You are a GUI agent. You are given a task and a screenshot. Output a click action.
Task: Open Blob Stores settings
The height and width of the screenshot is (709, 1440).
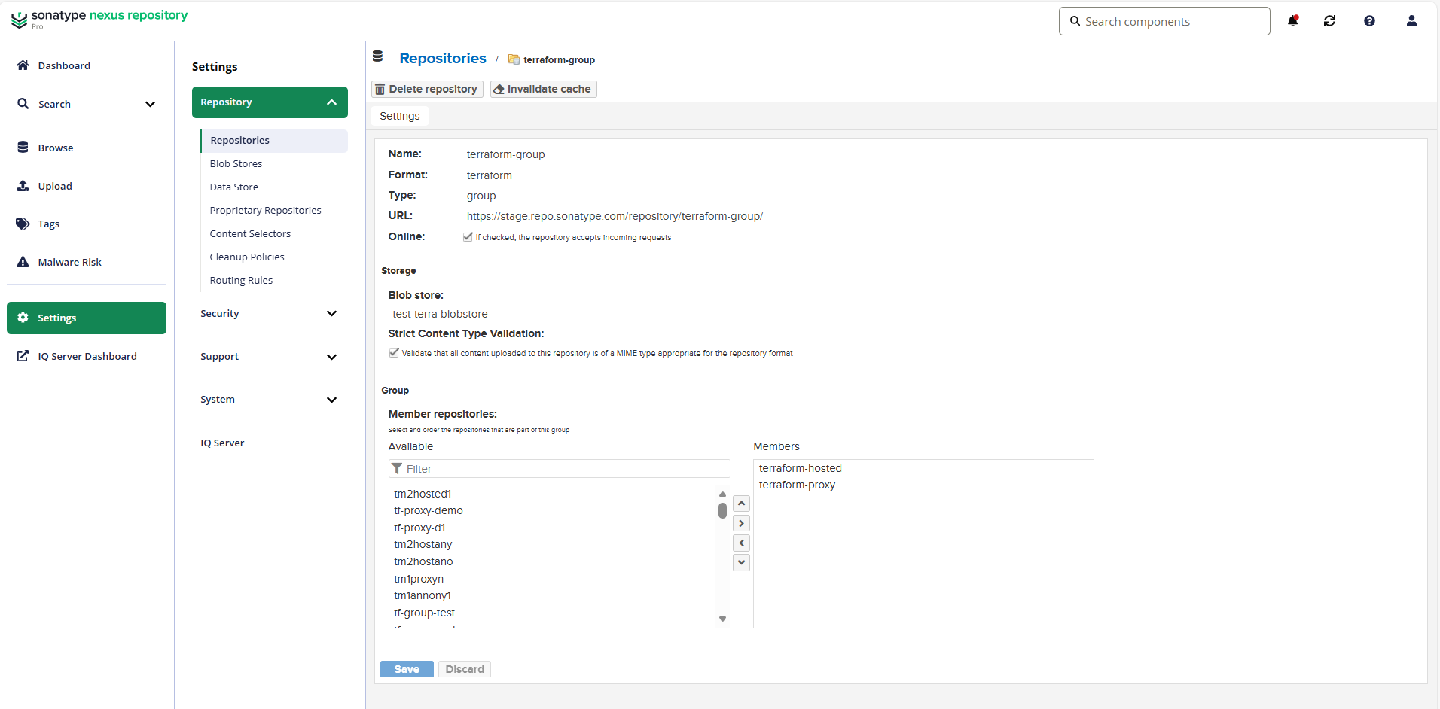point(236,164)
